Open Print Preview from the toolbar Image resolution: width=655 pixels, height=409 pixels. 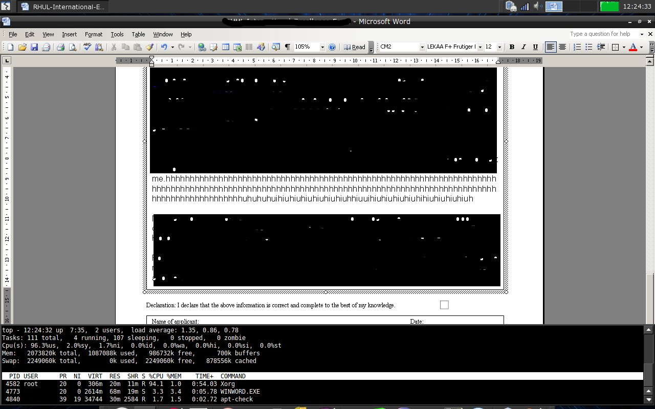(72, 47)
